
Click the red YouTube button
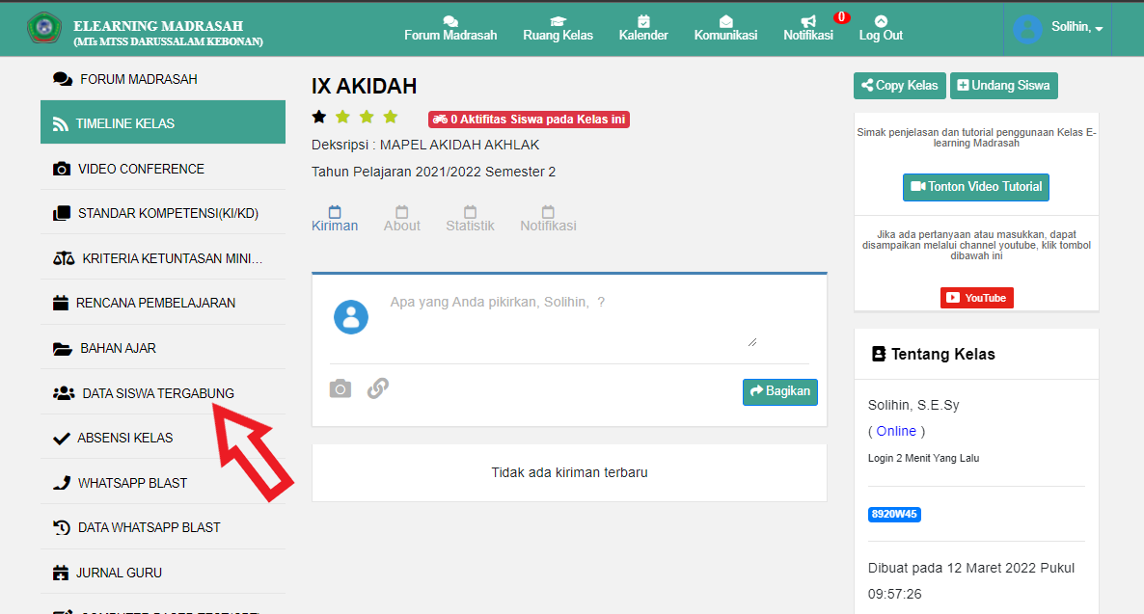(x=976, y=298)
